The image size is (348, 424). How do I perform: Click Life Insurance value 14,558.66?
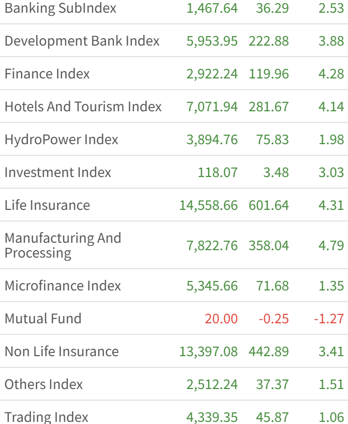[208, 206]
